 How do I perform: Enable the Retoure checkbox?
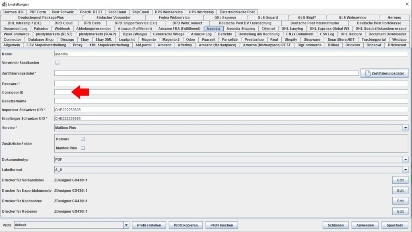point(83,139)
